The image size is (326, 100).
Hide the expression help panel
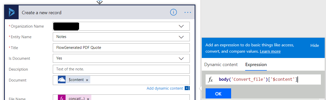tap(315, 46)
